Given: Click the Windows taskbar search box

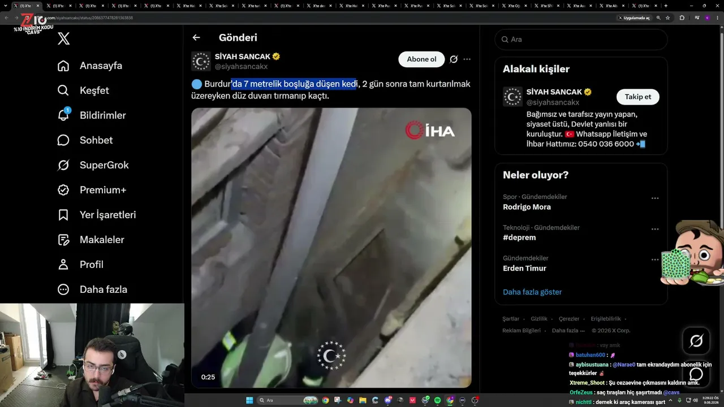Looking at the screenshot, I should pyautogui.click(x=288, y=400).
